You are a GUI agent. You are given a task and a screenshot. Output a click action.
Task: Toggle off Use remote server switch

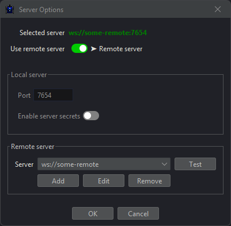[x=79, y=49]
